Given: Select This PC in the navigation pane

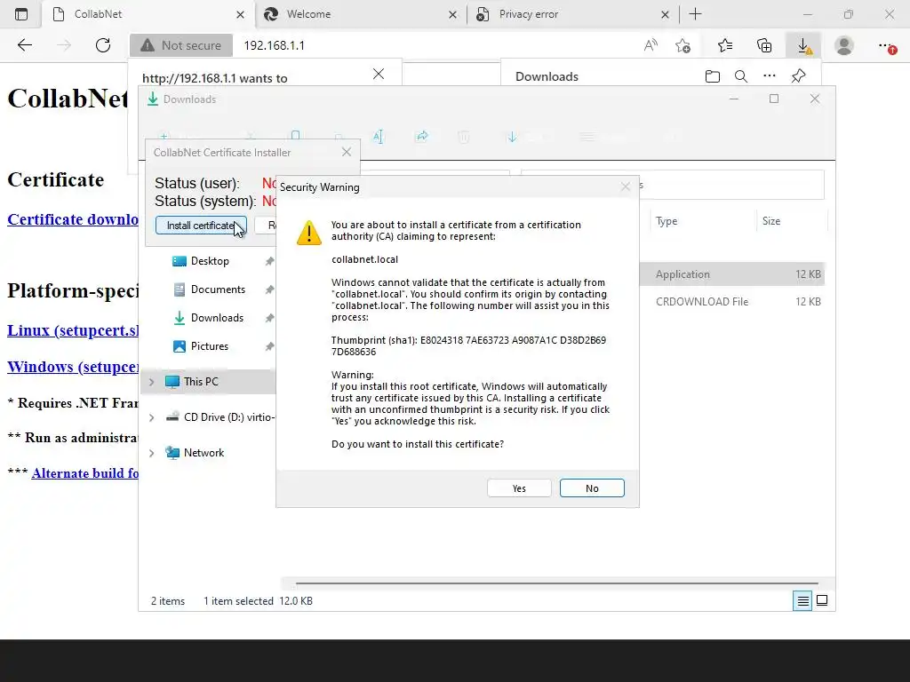Looking at the screenshot, I should pos(201,382).
